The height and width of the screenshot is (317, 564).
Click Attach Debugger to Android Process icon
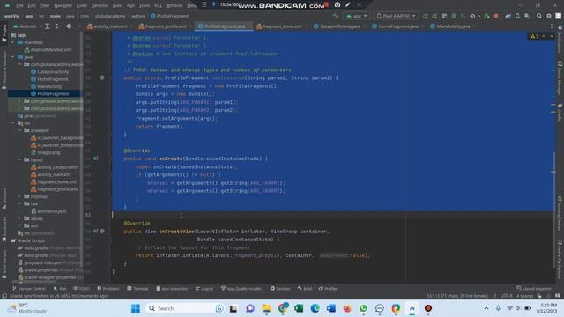point(487,16)
